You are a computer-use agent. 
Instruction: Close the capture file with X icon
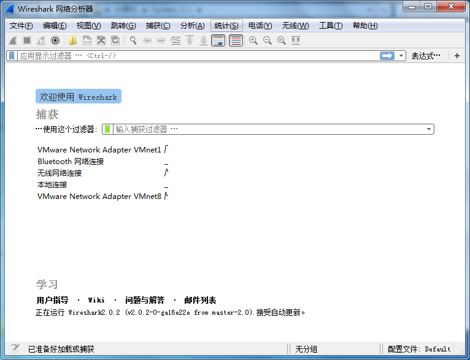tap(101, 40)
